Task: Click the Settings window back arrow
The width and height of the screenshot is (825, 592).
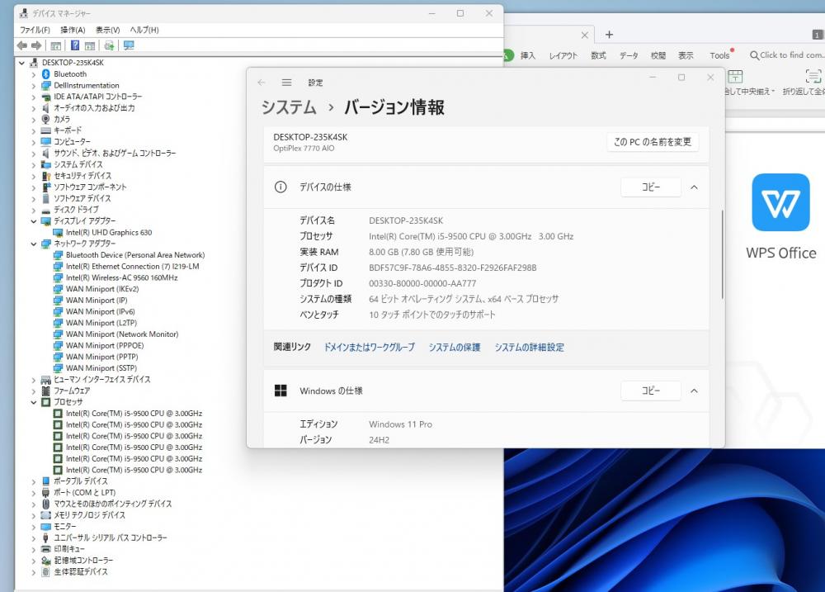Action: coord(262,83)
